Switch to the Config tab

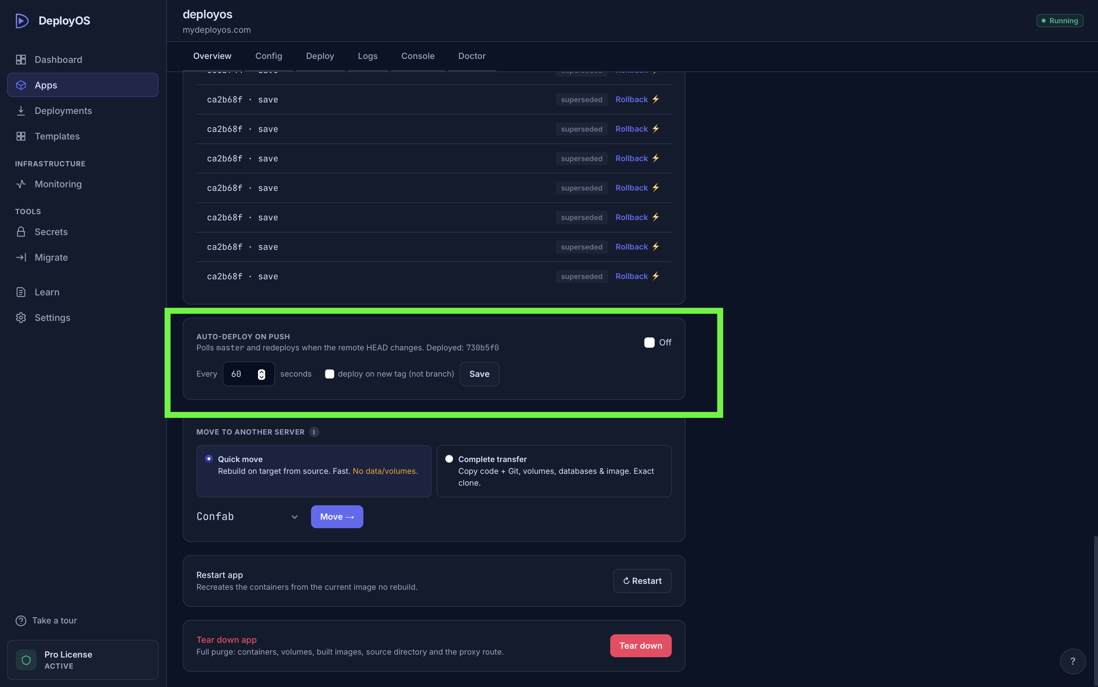[268, 56]
